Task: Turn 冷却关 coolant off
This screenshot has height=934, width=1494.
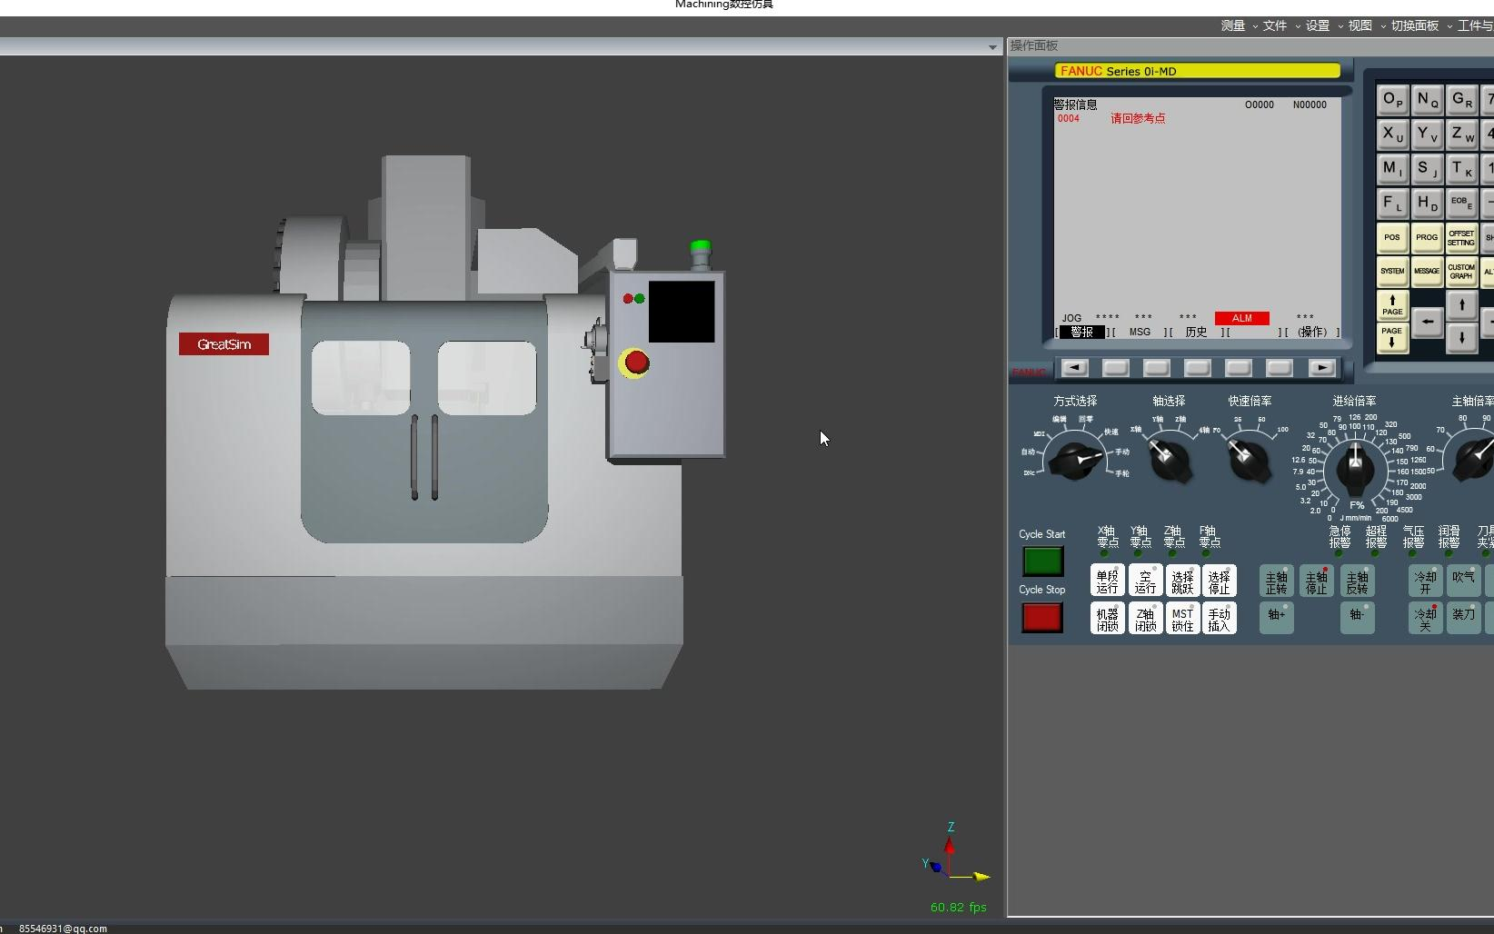Action: [1425, 618]
